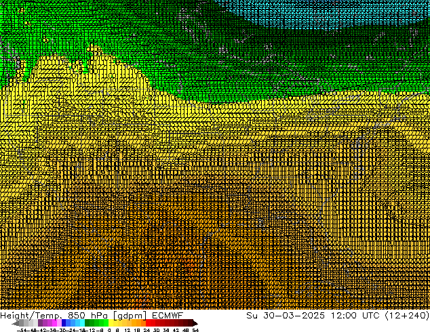The image size is (430, 332).
Task: Click the '[gdpm]' unit label
Action: pyautogui.click(x=130, y=316)
